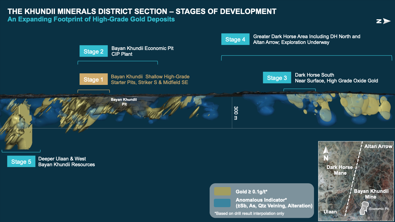Click the blue Anomalous Indicator legend swatch

click(222, 203)
